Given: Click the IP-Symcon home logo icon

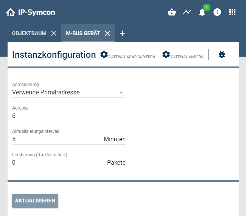Looking at the screenshot, I should coord(11,12).
